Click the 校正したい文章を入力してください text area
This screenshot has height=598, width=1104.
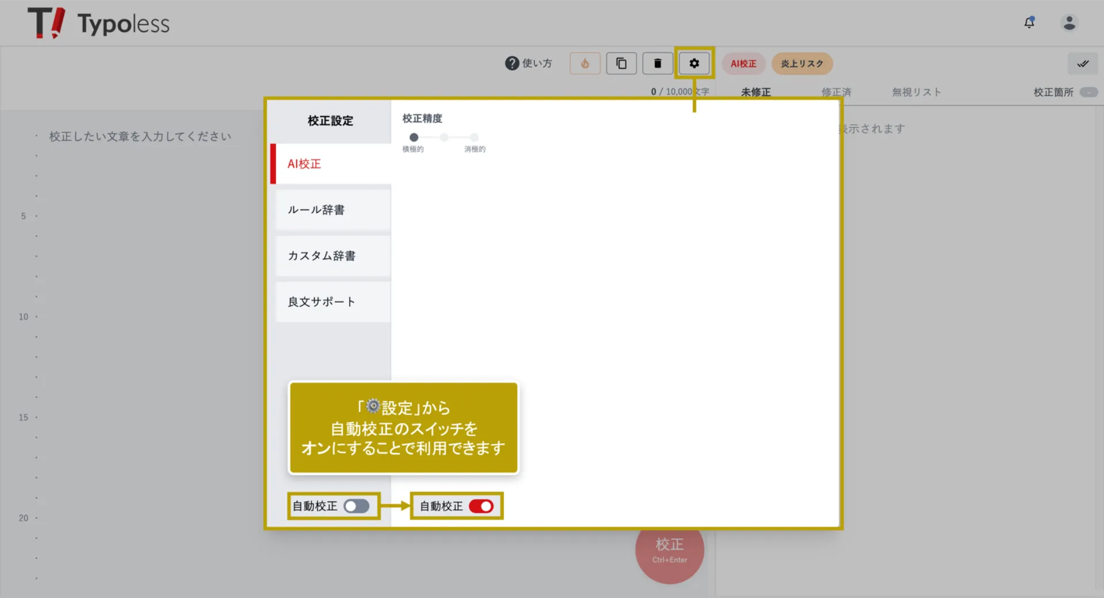click(x=140, y=136)
